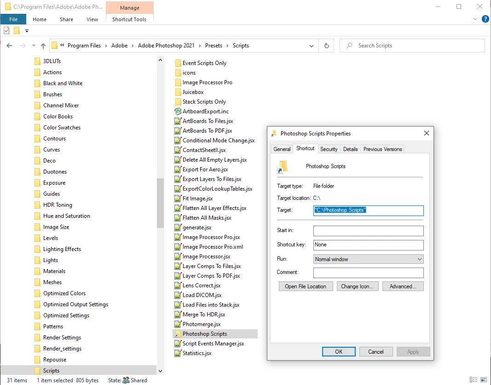The image size is (491, 385).
Task: Switch to Large icons view in status bar
Action: (484, 380)
